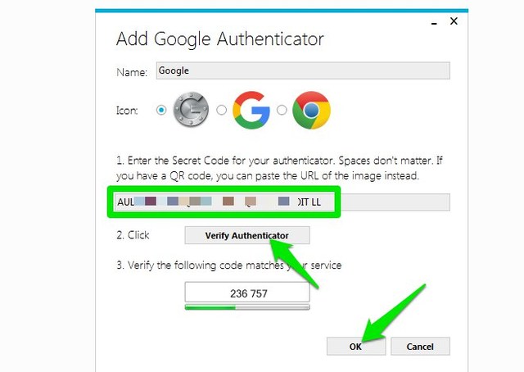Click the green code expiry progress bar
Viewport: 524px width, 372px height.
pos(247,307)
